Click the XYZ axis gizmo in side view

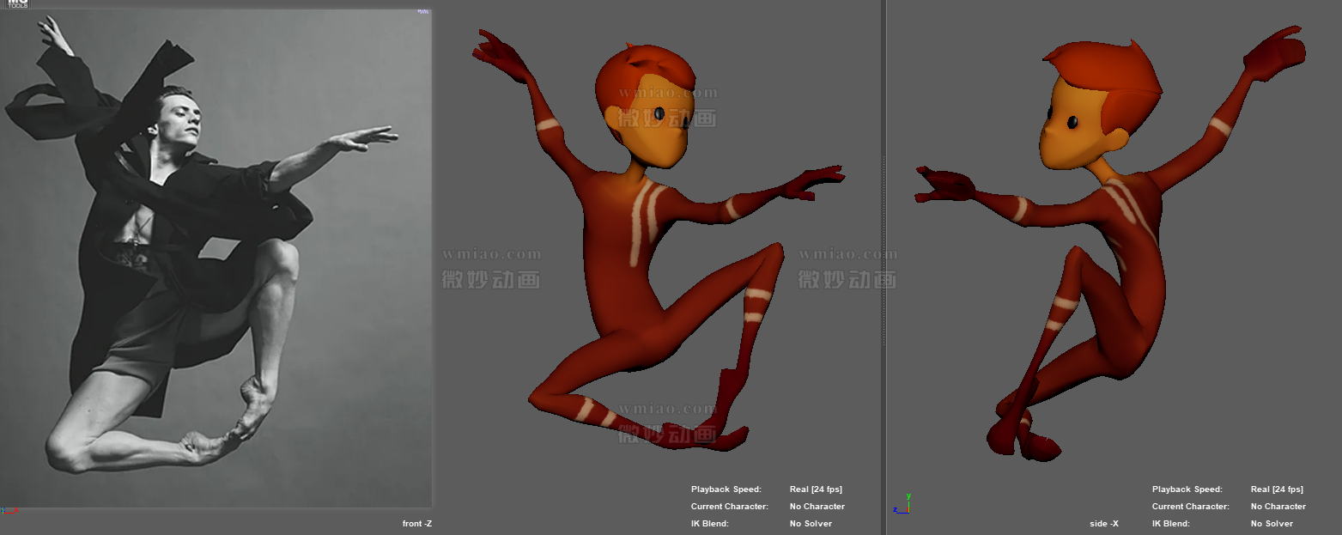[902, 503]
